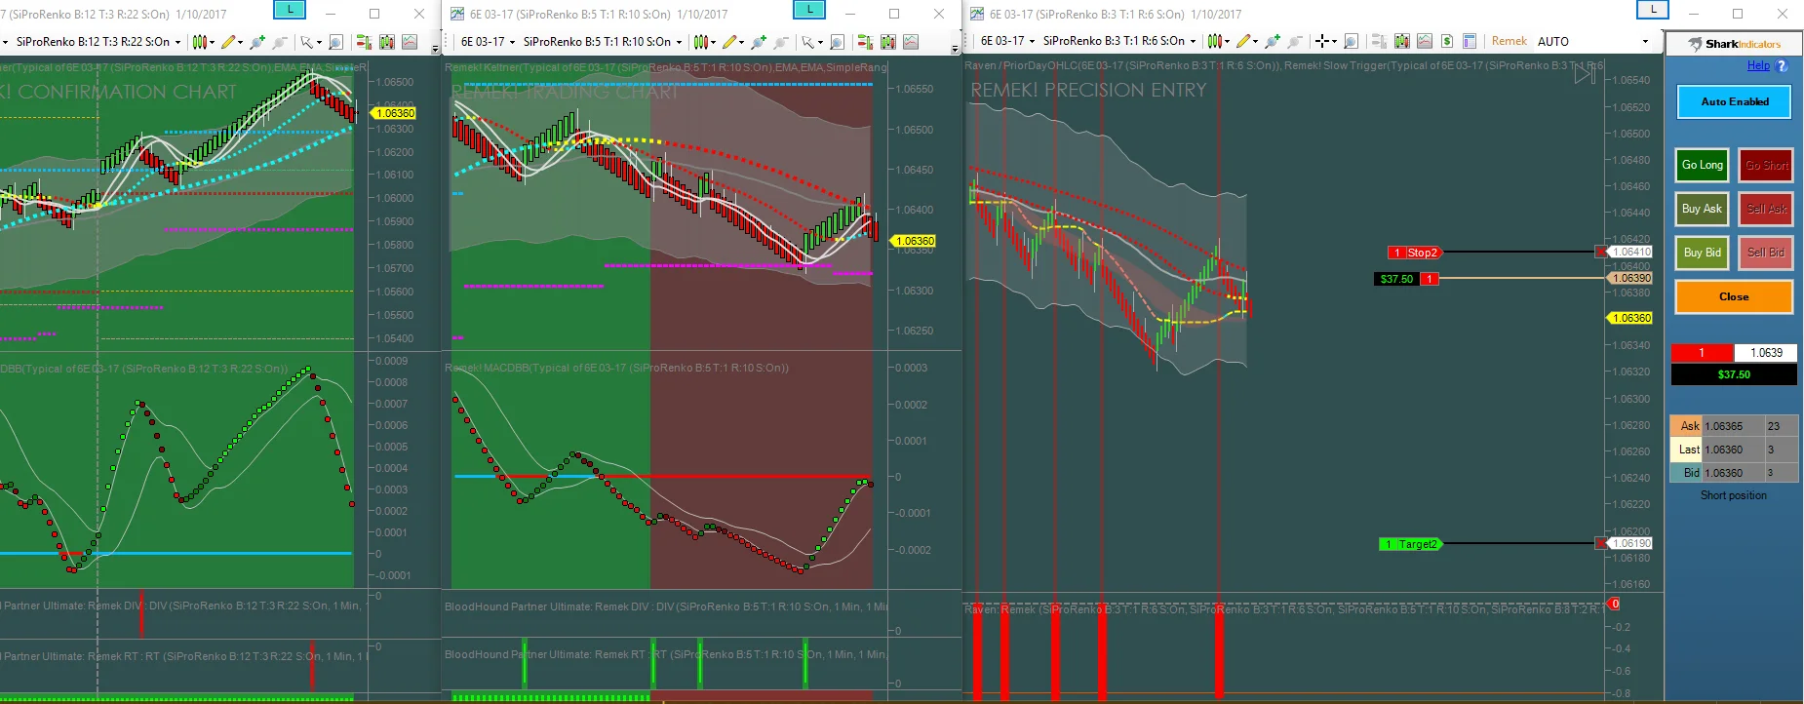1804x704 pixels.
Task: Click zoom frame magnifier in Confirmation chart toolbar
Action: 335,42
